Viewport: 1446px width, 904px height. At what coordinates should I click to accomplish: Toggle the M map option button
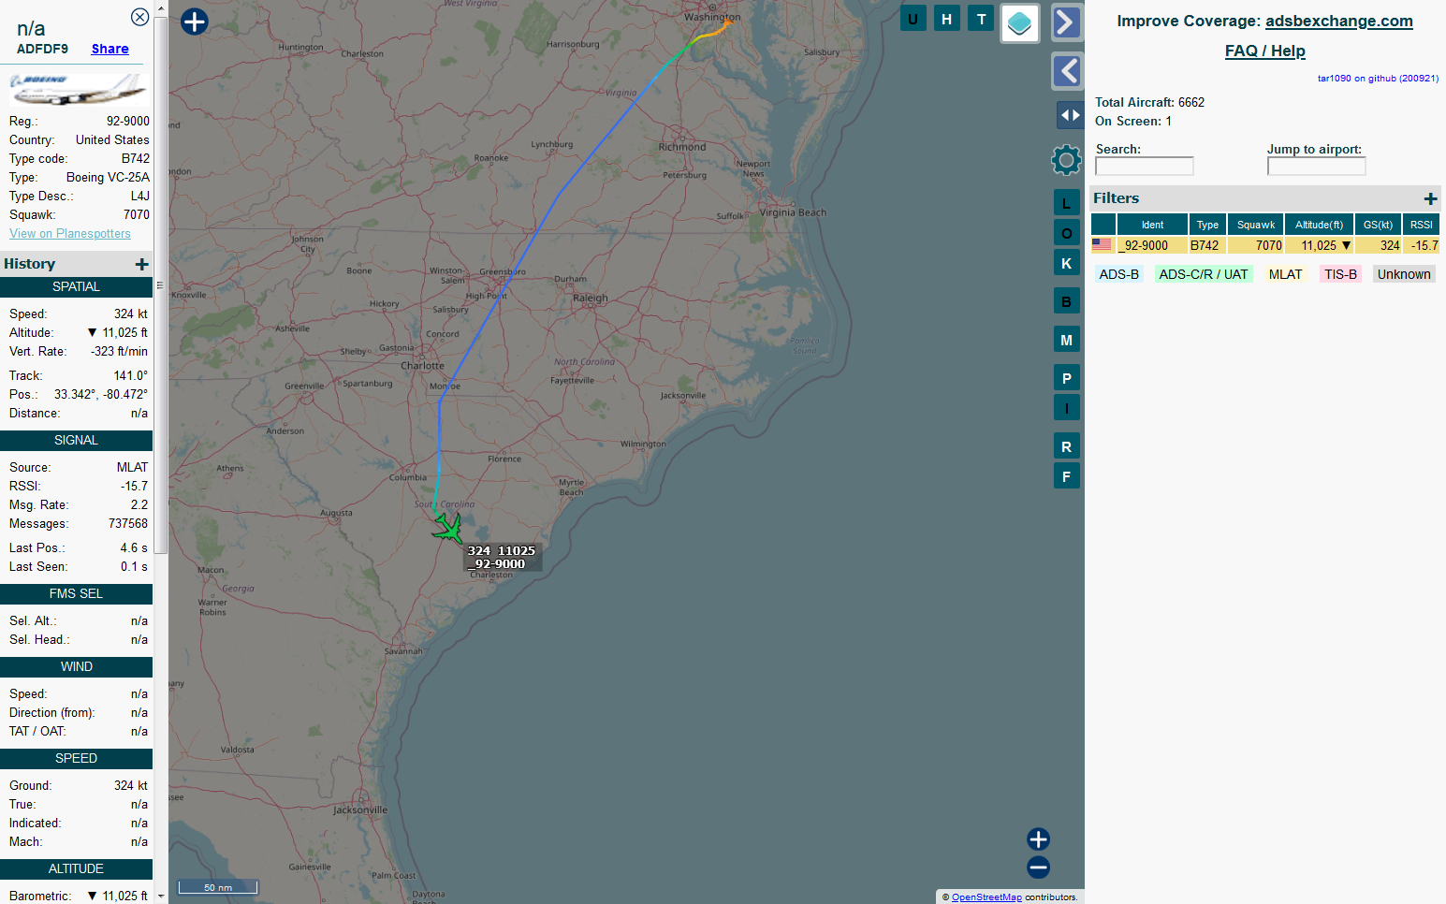pyautogui.click(x=1066, y=340)
